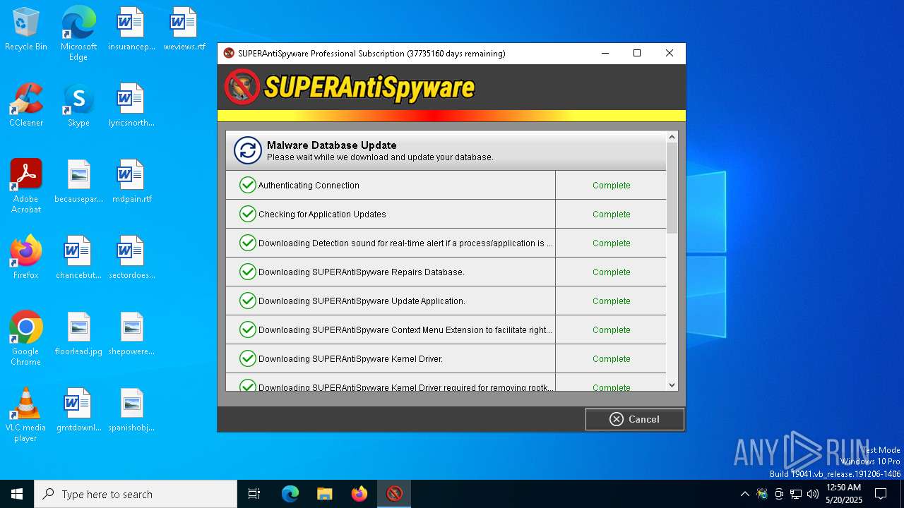
Task: Click the Complete status for Context Menu Extension
Action: pos(612,330)
